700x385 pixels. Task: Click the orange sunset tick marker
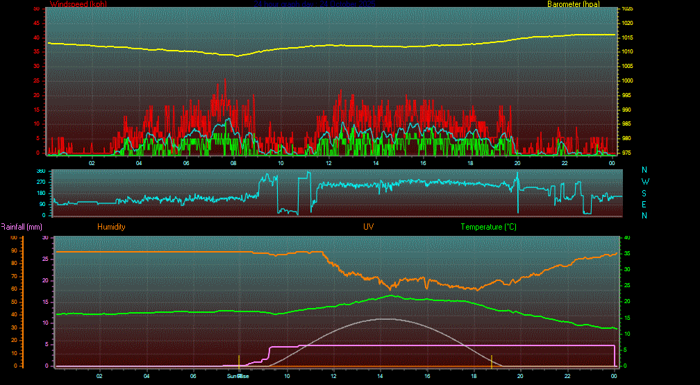[492, 361]
